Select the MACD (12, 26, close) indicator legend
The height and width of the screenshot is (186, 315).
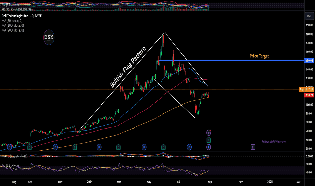click(15, 156)
